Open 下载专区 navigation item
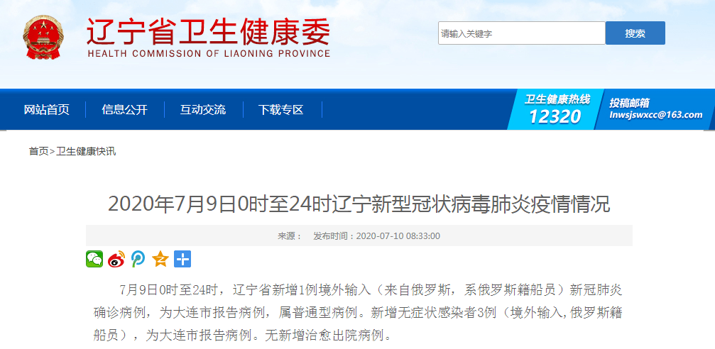The height and width of the screenshot is (349, 715). pos(281,110)
